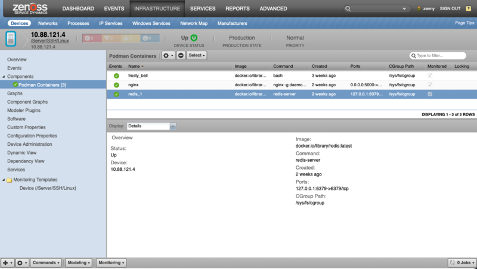Click the SIGN OUT link

pos(450,8)
